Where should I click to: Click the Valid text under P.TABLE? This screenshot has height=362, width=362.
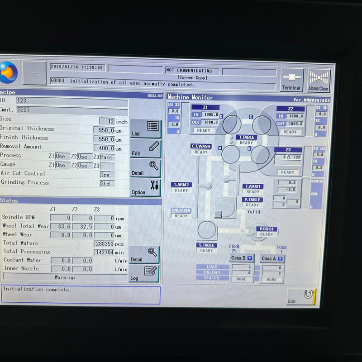(253, 212)
